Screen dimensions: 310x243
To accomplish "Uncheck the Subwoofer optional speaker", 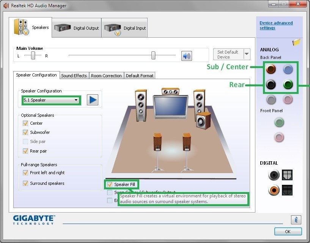I will (25, 132).
